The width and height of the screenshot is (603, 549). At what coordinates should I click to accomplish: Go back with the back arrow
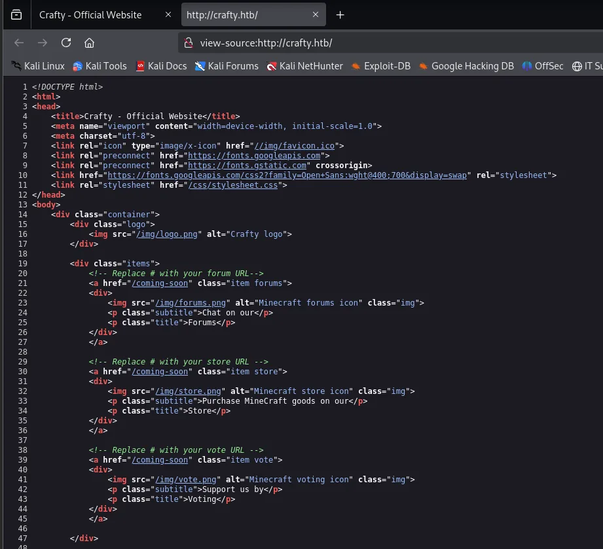[x=19, y=43]
